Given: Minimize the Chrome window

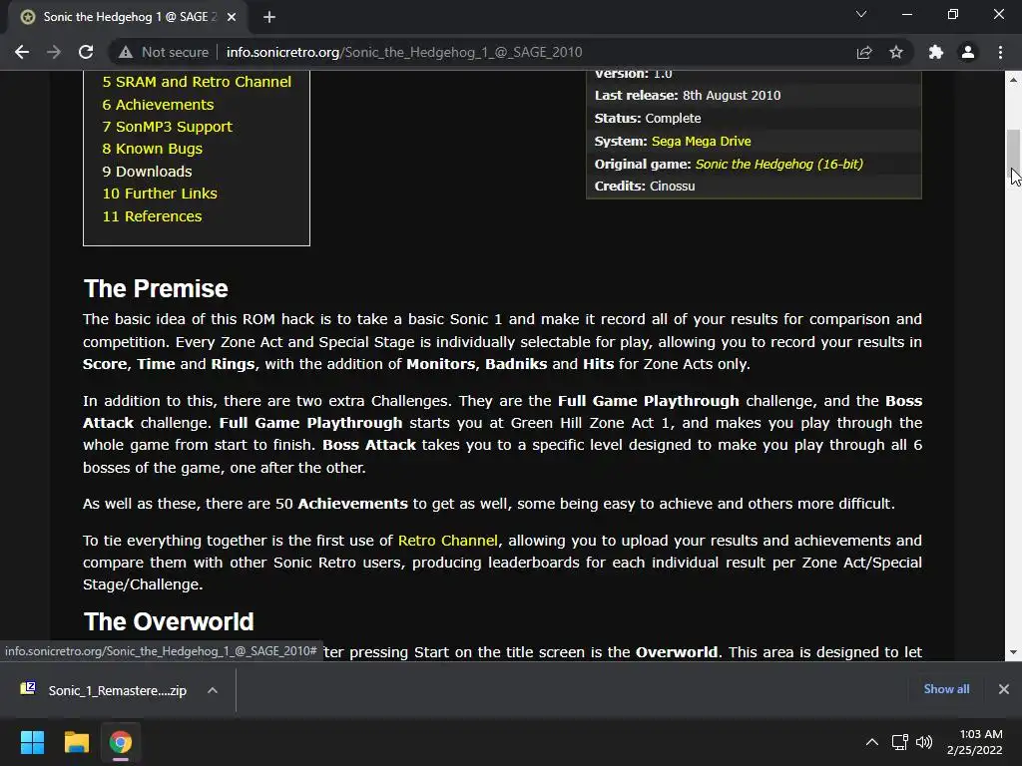Looking at the screenshot, I should pyautogui.click(x=906, y=14).
